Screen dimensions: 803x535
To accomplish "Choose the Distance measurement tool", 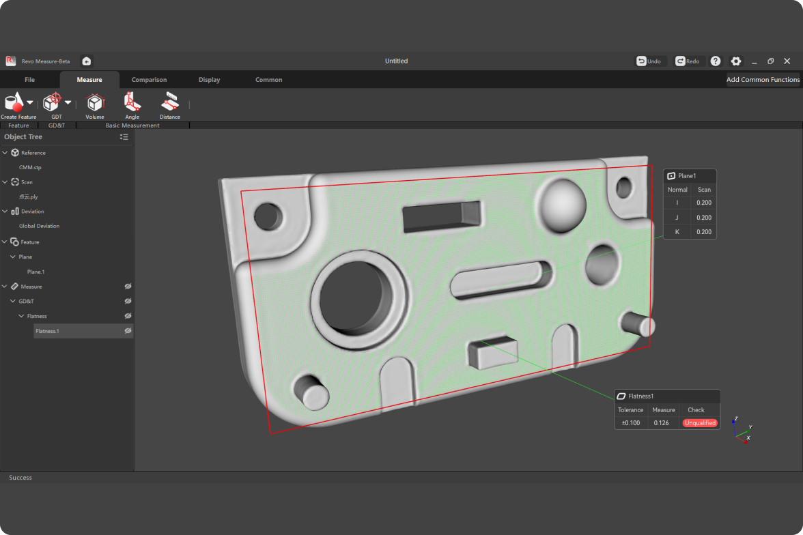I will point(170,102).
